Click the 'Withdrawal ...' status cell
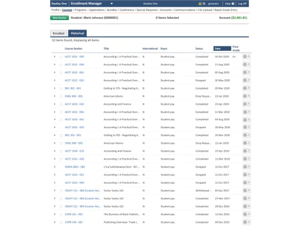Screen dimensions: 303x227 (x=204, y=191)
